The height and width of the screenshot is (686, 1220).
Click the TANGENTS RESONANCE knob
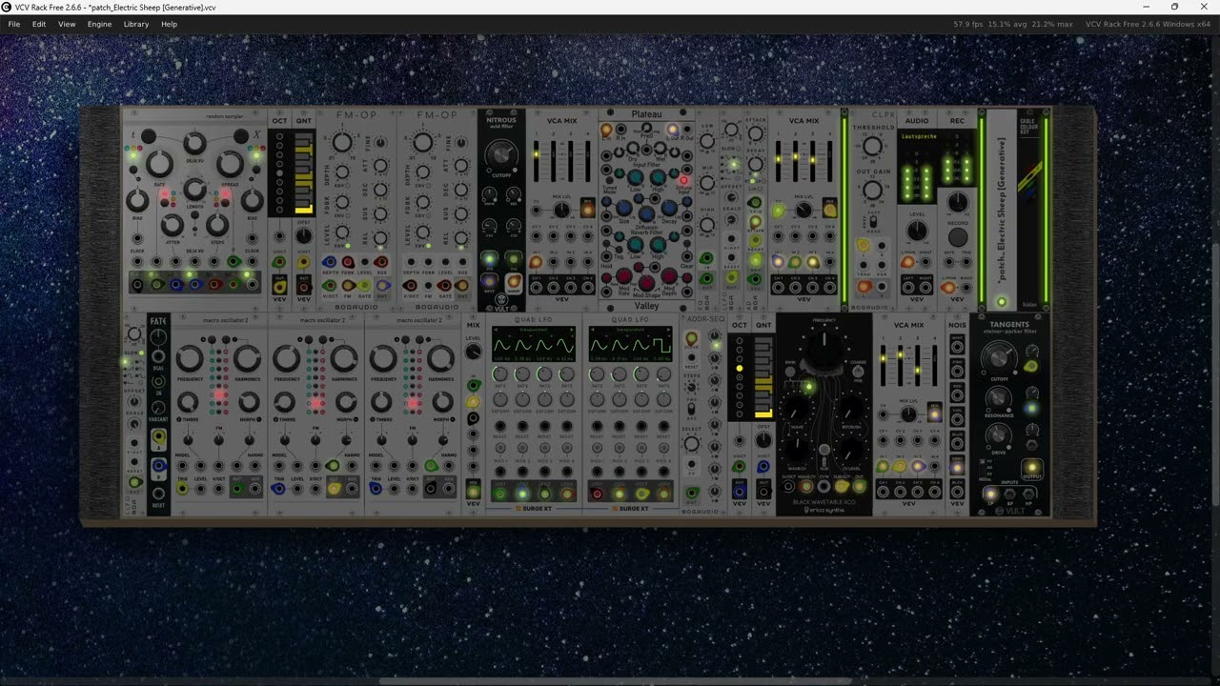pyautogui.click(x=999, y=397)
